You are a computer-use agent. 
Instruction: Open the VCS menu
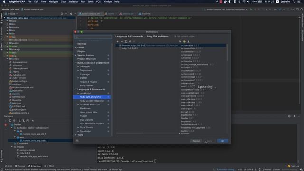[x=98, y=2]
